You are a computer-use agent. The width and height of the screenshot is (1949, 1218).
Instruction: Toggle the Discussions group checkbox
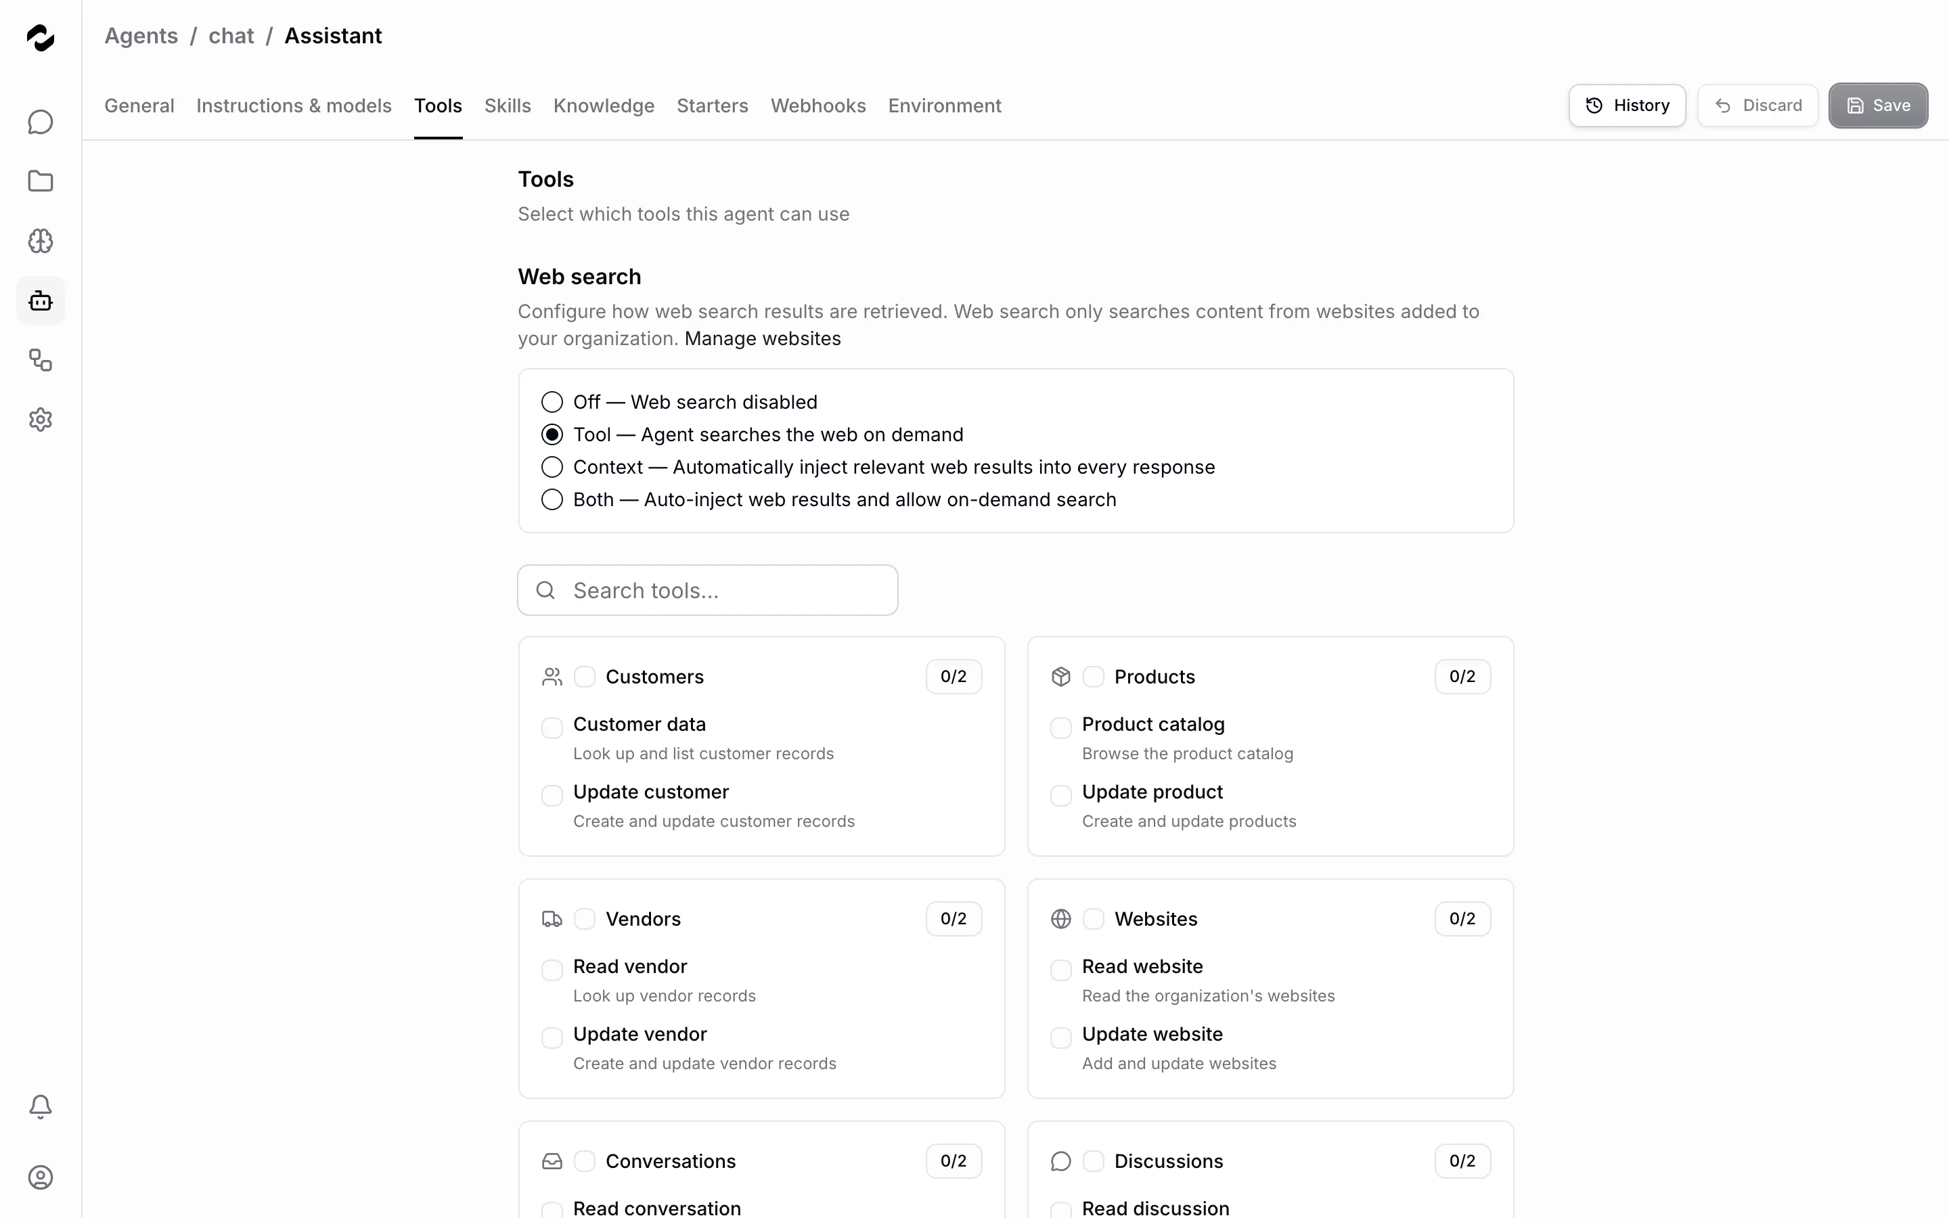(1093, 1162)
